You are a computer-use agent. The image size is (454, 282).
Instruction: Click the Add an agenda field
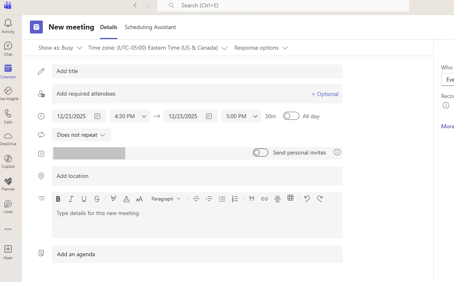[197, 254]
